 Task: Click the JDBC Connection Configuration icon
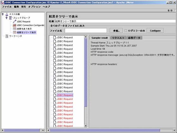pos(15,25)
